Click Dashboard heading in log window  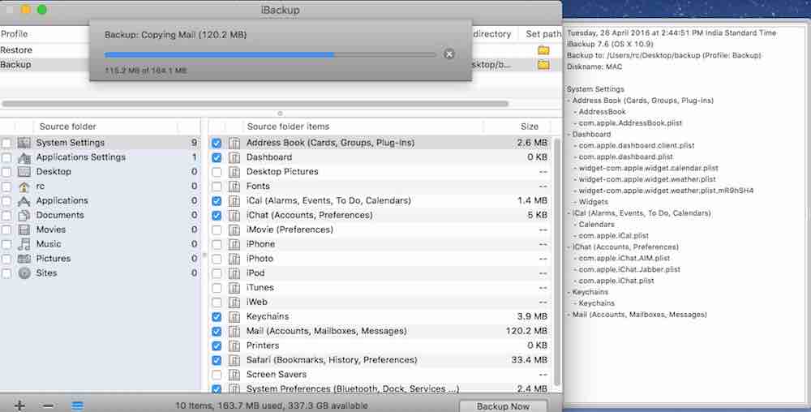pos(591,135)
